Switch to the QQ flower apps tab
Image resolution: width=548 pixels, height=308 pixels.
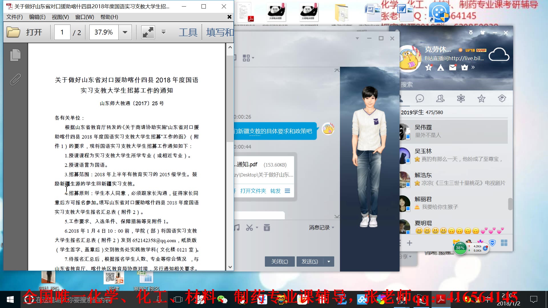(461, 99)
